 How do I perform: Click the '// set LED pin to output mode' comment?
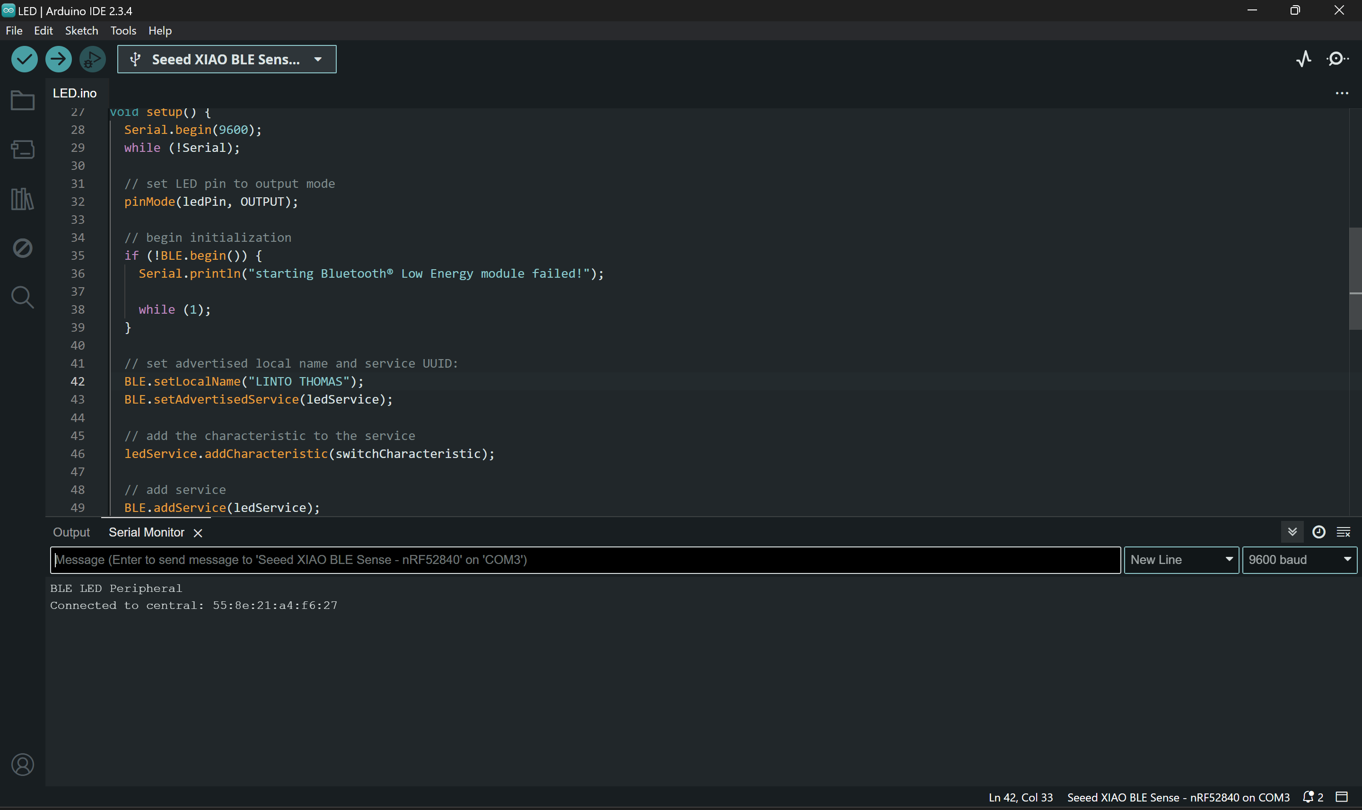(x=230, y=184)
